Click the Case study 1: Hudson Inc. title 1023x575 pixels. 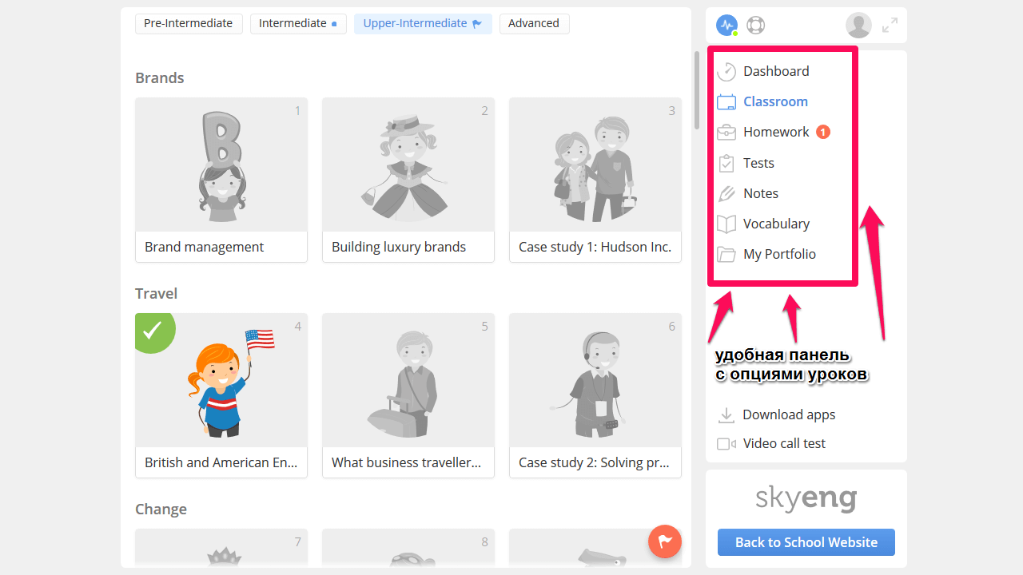[595, 247]
